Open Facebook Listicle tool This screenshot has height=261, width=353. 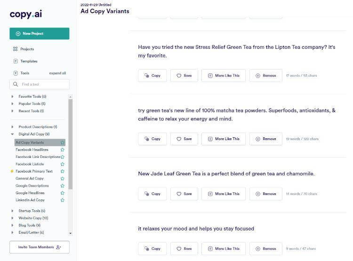30,164
